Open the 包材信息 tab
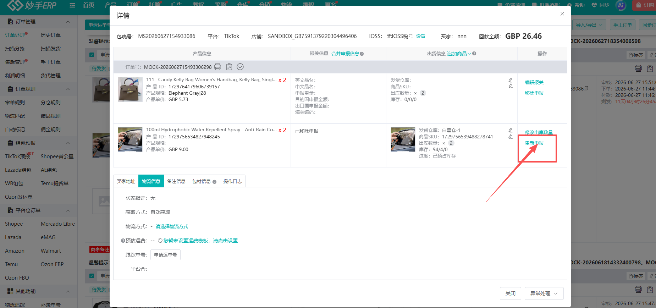This screenshot has height=308, width=656. (x=204, y=181)
